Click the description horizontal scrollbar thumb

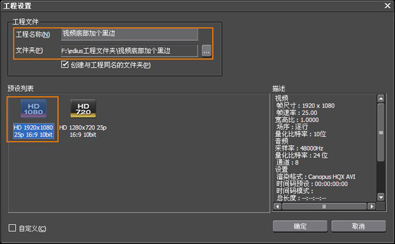(324, 207)
